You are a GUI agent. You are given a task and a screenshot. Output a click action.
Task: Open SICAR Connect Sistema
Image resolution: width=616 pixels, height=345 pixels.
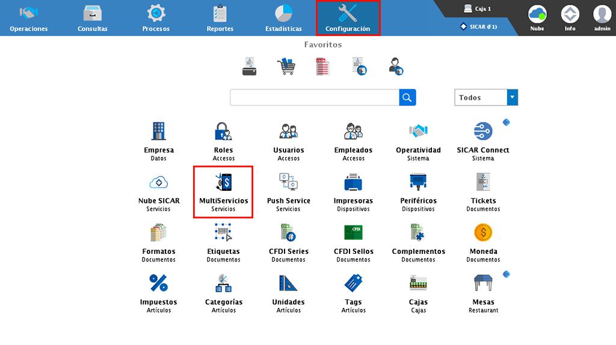[x=483, y=141]
